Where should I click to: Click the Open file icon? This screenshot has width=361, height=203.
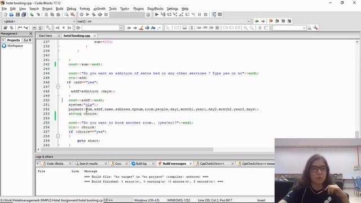11,15
